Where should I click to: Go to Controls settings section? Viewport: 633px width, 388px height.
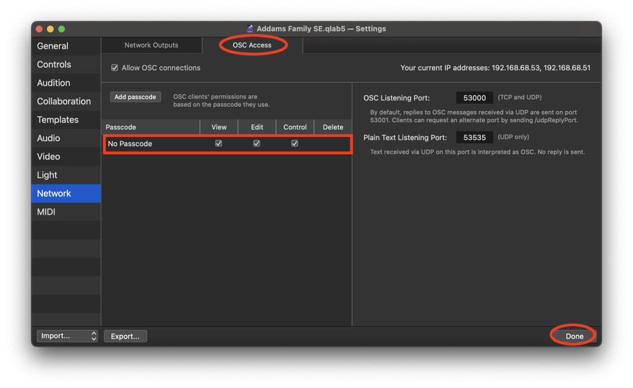[x=66, y=65]
